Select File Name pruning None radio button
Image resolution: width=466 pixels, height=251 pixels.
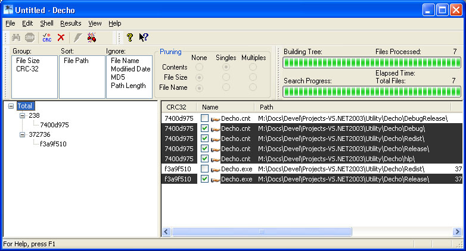pos(199,88)
